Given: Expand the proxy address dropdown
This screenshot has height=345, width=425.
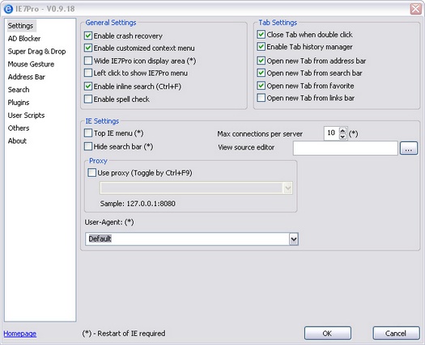Looking at the screenshot, I should click(x=287, y=188).
